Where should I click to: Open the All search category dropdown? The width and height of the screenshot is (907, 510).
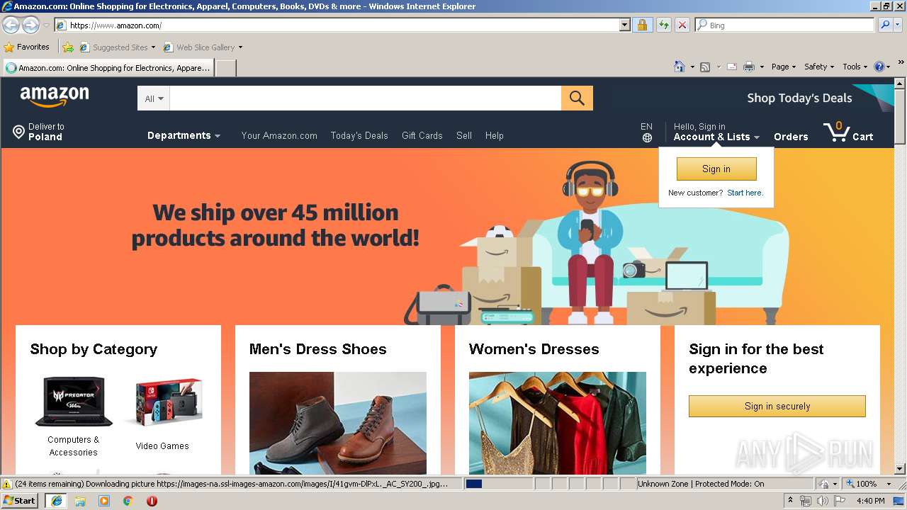coord(154,98)
